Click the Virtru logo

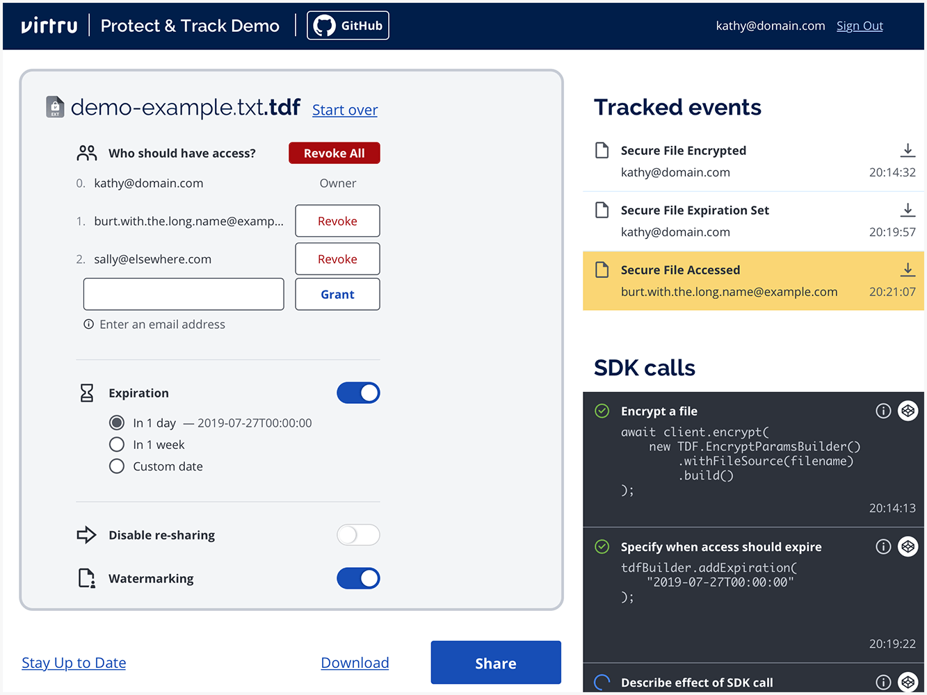49,25
